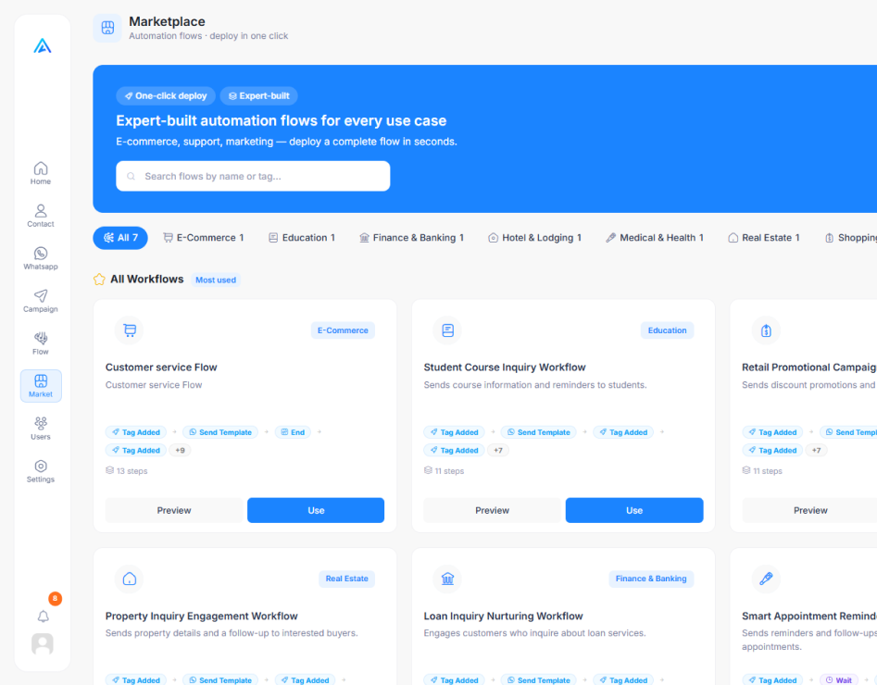877x685 pixels.
Task: Go to Contact in the sidebar
Action: (40, 216)
